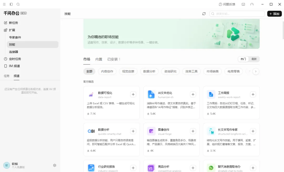Filter by 市场销售 category
The width and height of the screenshot is (284, 172).
click(212, 71)
